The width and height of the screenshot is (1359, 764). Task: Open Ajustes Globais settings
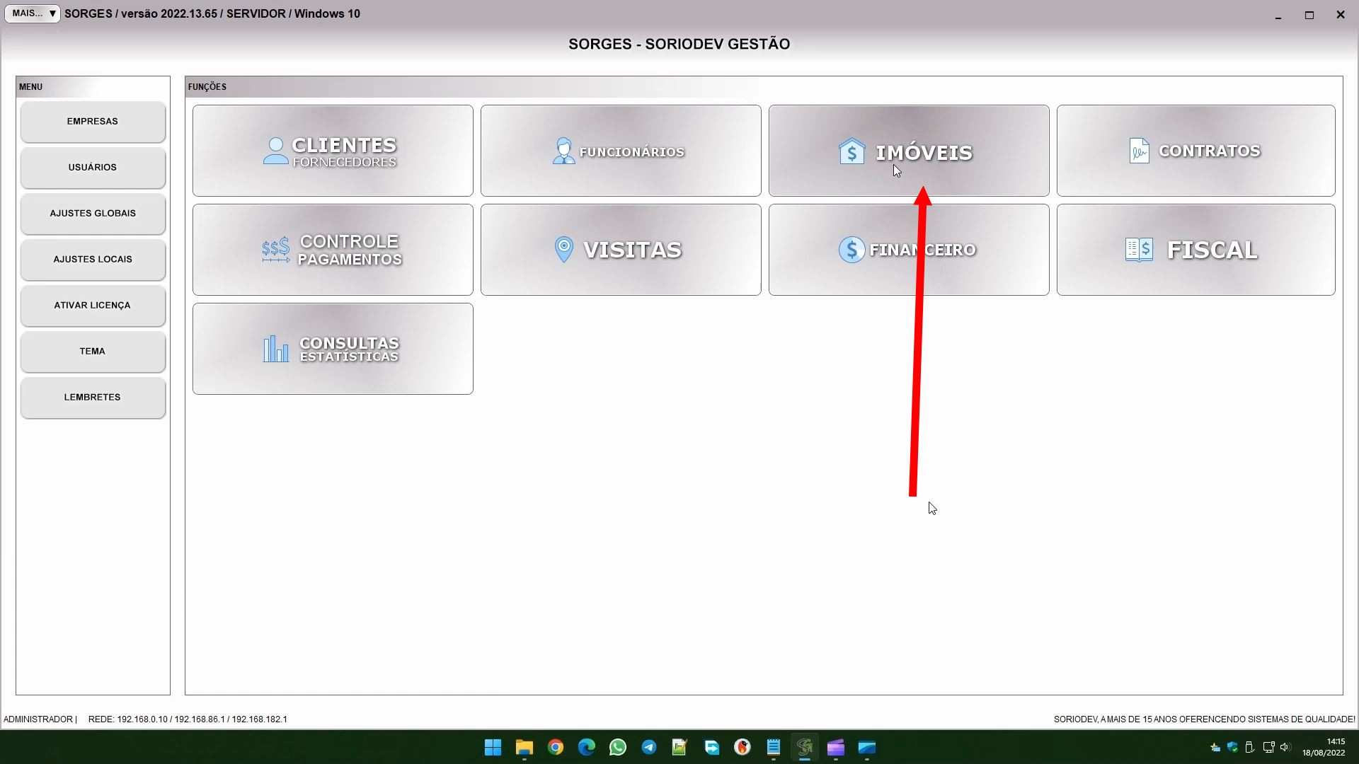click(x=93, y=214)
